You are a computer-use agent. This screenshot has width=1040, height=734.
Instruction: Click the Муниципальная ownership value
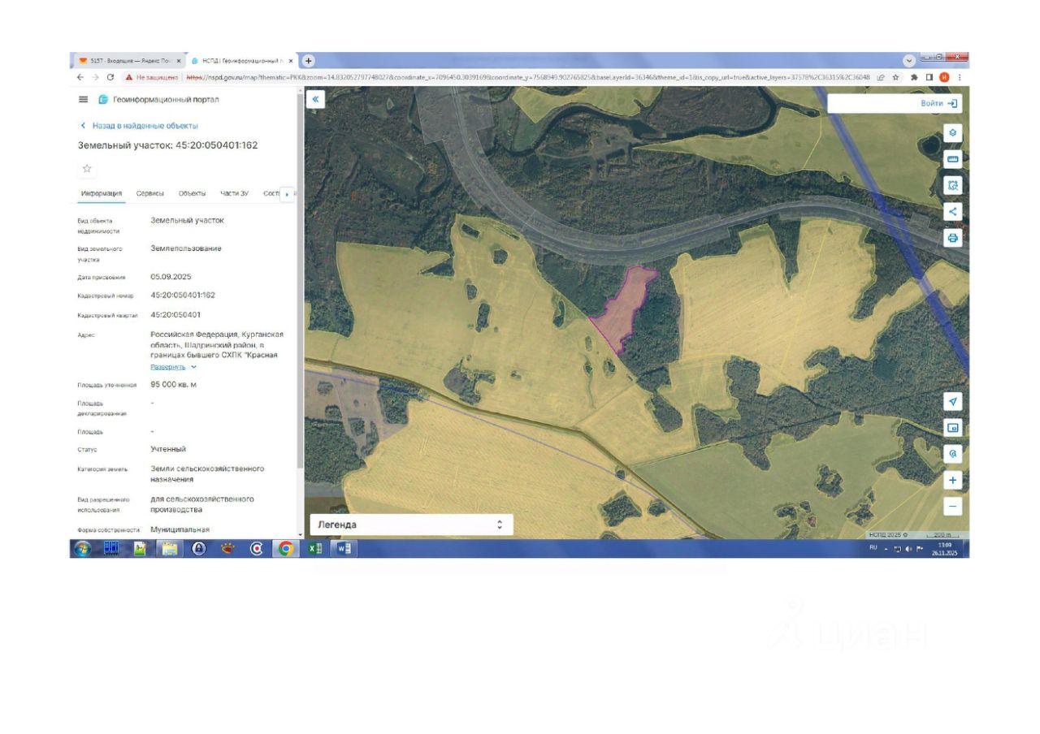click(180, 529)
